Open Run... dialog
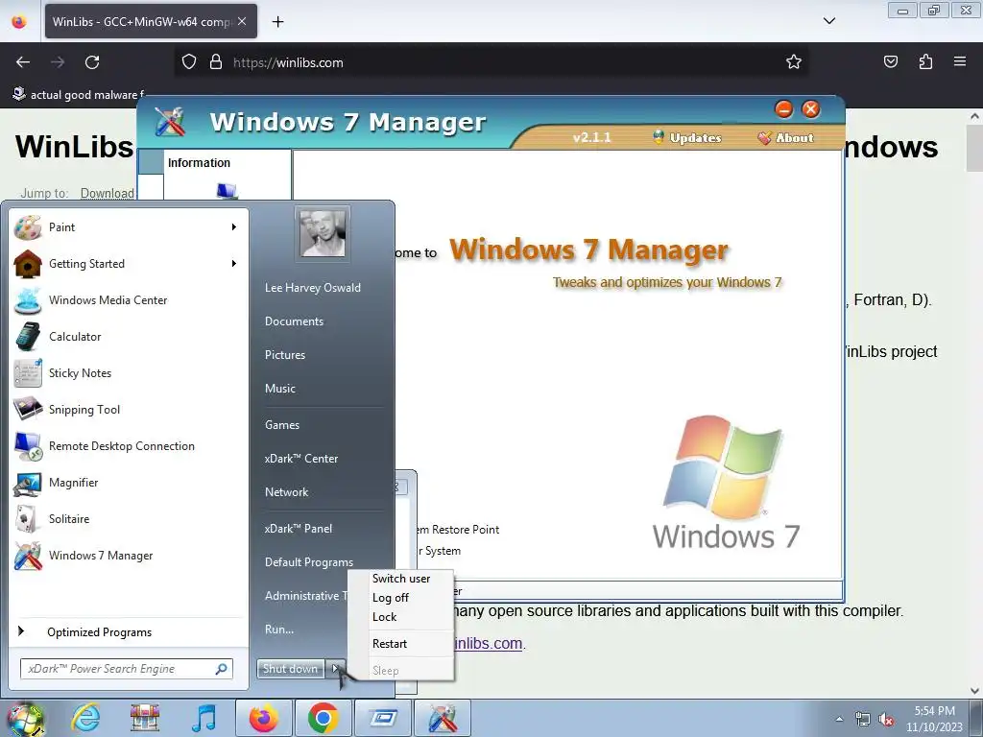The width and height of the screenshot is (983, 737). (x=279, y=630)
